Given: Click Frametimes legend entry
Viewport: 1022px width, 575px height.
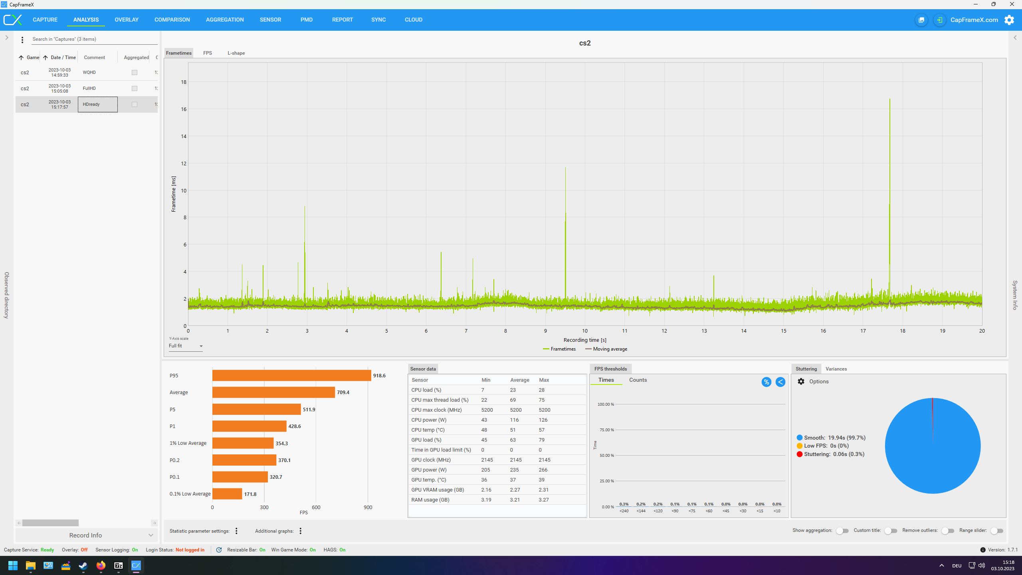Looking at the screenshot, I should coord(559,349).
